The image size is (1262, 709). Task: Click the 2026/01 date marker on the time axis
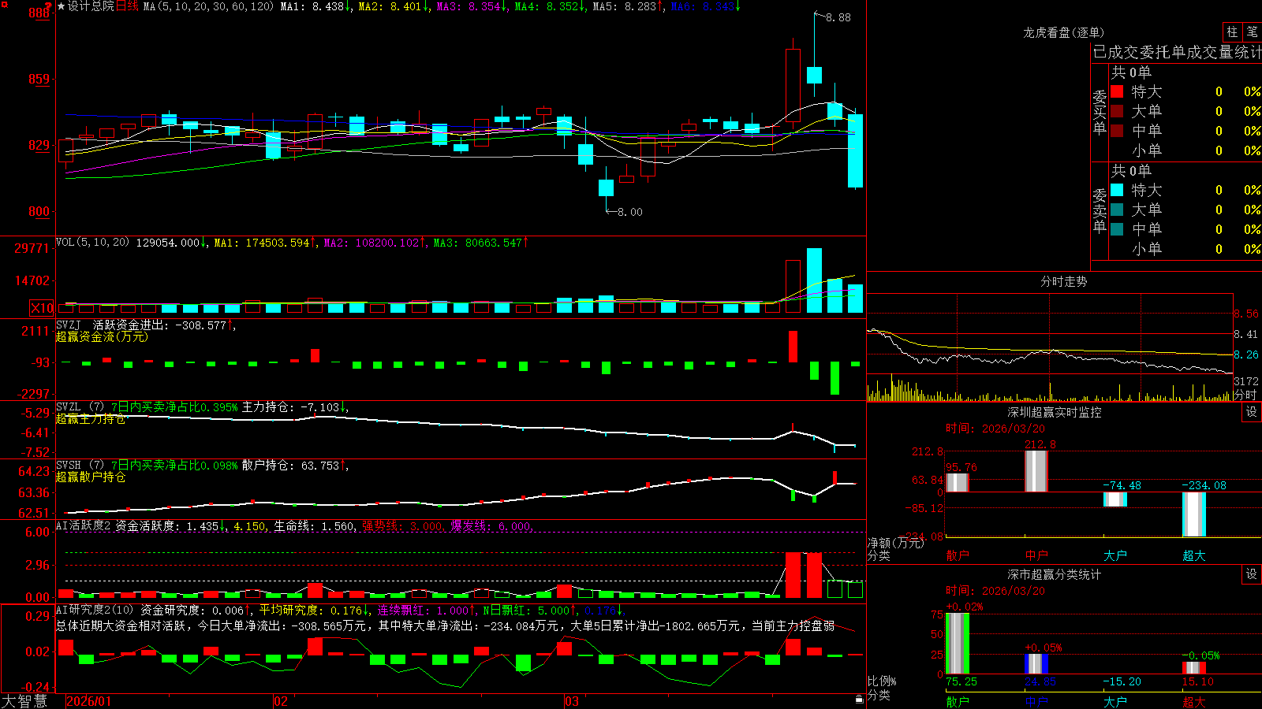(89, 701)
